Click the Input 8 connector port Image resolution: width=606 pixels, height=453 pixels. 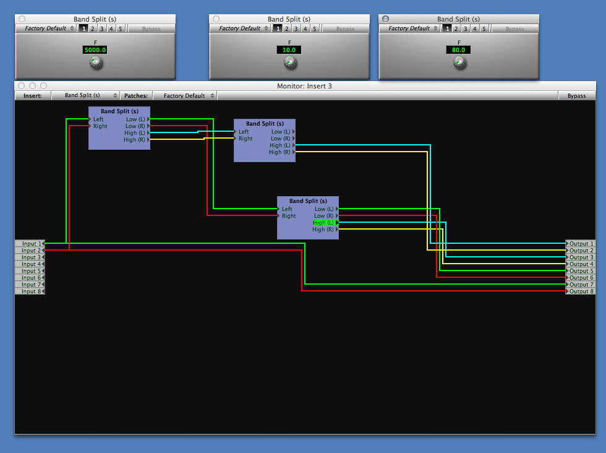30,291
